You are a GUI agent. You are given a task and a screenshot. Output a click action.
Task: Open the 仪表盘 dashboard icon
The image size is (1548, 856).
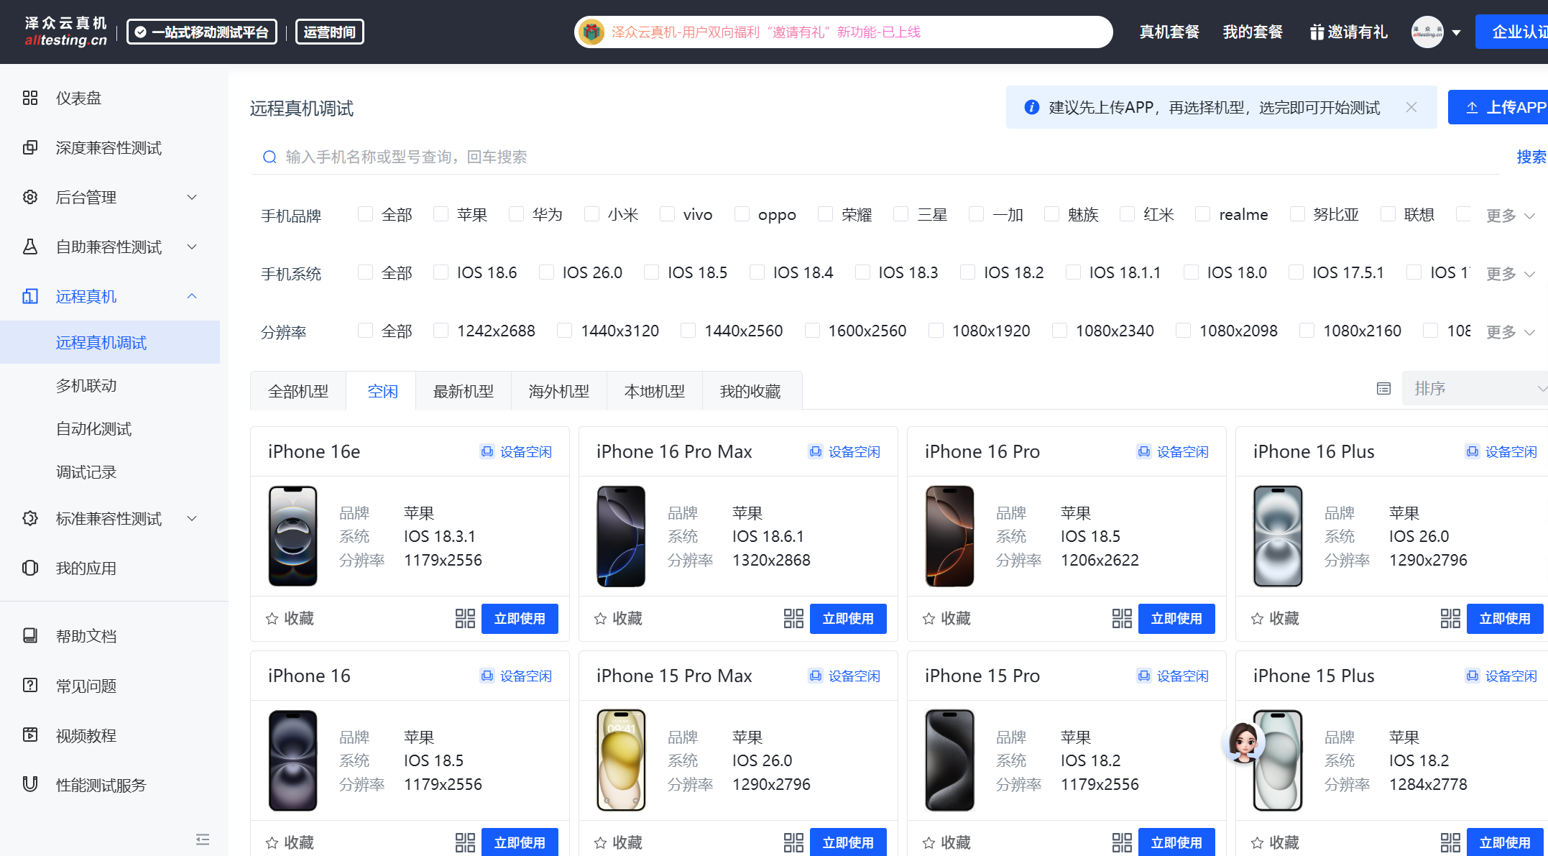[x=30, y=98]
